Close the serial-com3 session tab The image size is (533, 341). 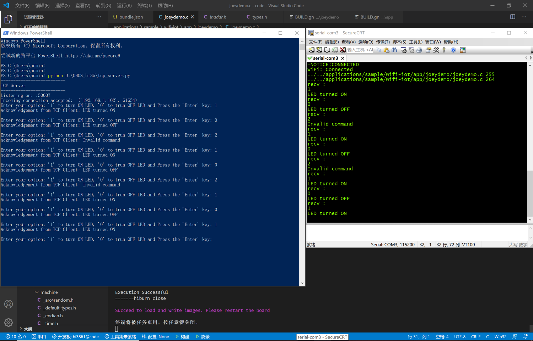tap(343, 58)
